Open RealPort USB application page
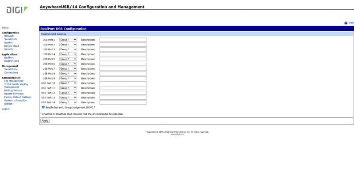Image resolution: width=354 pixels, height=173 pixels. (12, 61)
